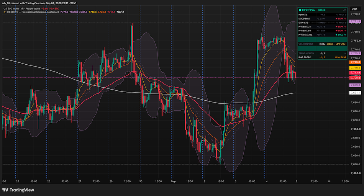The height and width of the screenshot is (196, 364).
Task: Click the current price tag 7,708.2
Action: [355, 78]
